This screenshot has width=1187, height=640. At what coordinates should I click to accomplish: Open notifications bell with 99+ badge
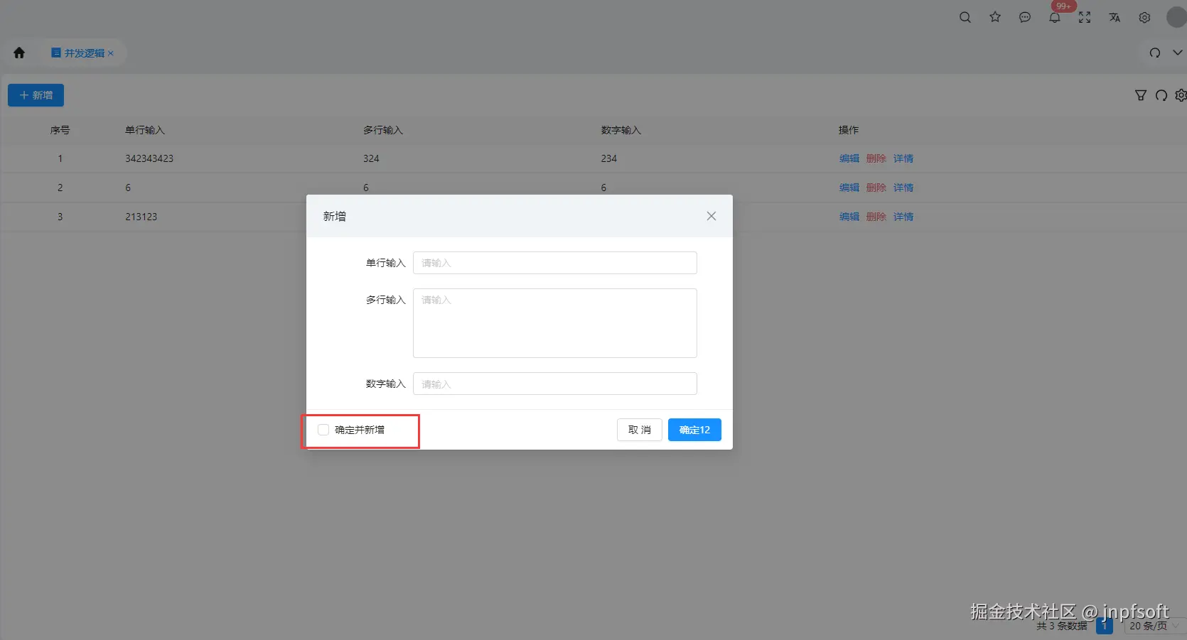pyautogui.click(x=1055, y=17)
